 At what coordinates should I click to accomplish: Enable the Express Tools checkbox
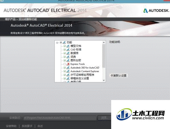(x=65, y=64)
